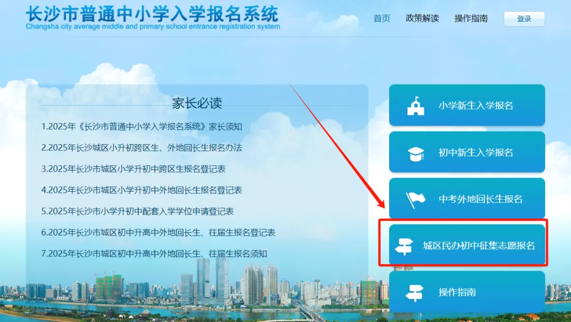Open link 2 跨区生、外地回长生报名办法
Viewport: 571px width, 322px height.
point(142,148)
